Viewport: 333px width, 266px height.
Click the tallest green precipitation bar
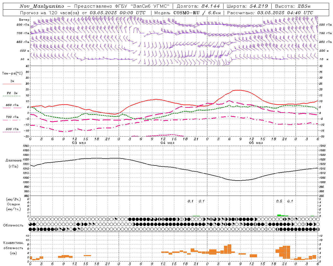[x=279, y=215]
